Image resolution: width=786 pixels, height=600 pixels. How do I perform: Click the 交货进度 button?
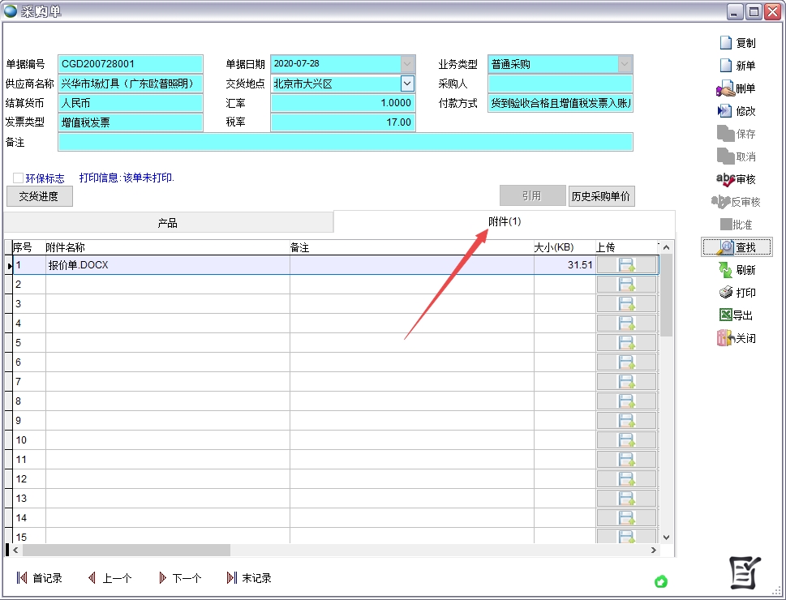(x=39, y=196)
